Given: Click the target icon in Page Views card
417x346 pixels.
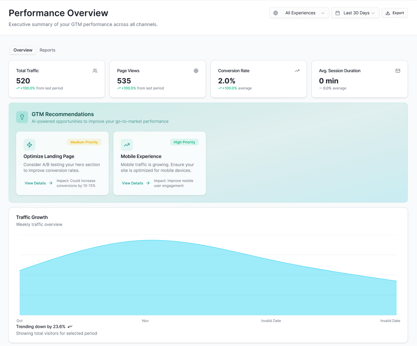Looking at the screenshot, I should click(x=196, y=71).
